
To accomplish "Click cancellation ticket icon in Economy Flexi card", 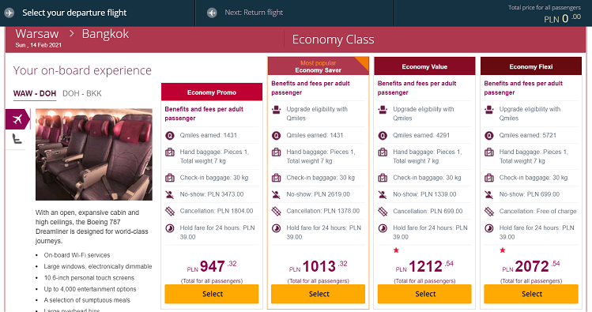I will 489,211.
